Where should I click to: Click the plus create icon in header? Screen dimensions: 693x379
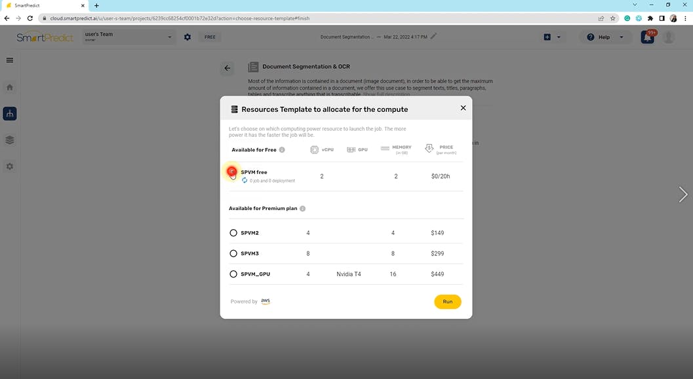tap(547, 37)
